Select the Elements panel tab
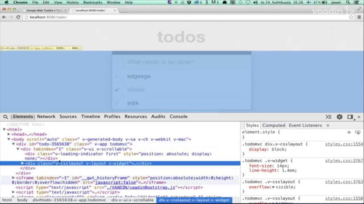The height and width of the screenshot is (204, 364). (x=23, y=116)
